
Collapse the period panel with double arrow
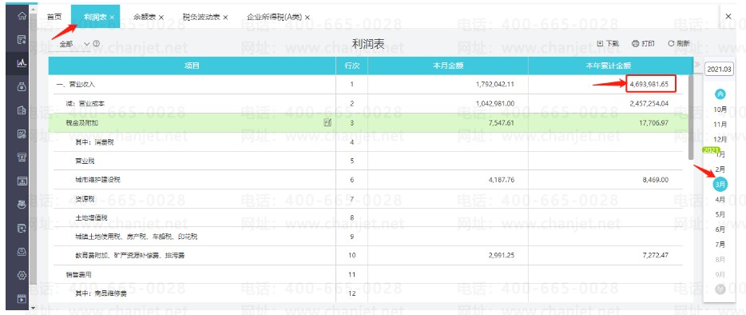pyautogui.click(x=697, y=65)
